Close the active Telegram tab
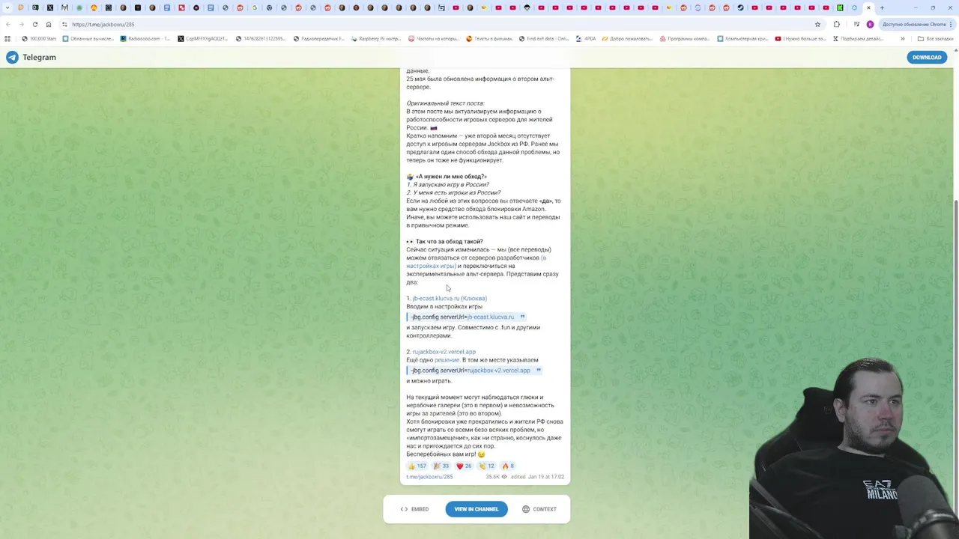Image resolution: width=959 pixels, height=539 pixels. pos(868,7)
